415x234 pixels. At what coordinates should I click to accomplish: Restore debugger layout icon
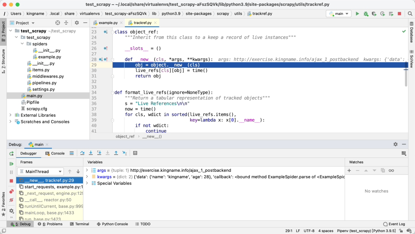coord(403,153)
